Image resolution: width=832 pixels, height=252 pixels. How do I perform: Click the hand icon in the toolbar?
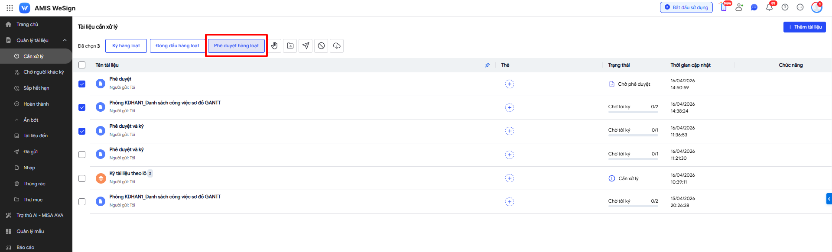pyautogui.click(x=274, y=46)
